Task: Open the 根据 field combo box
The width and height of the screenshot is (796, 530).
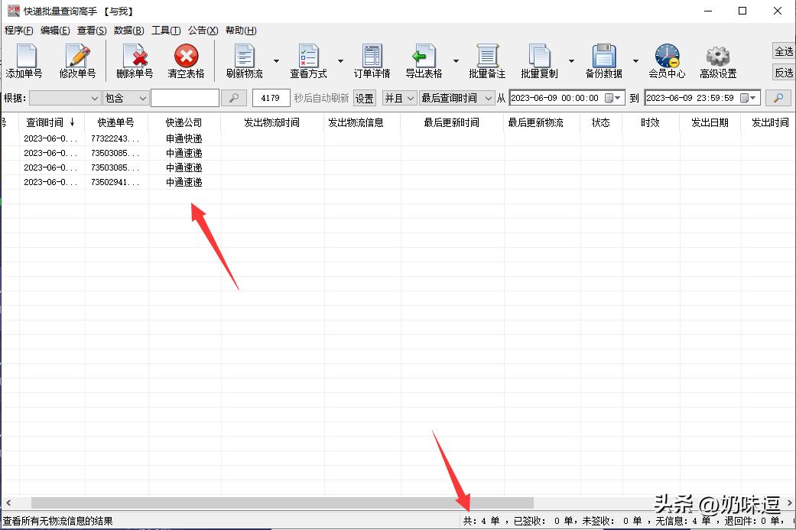Action: pos(64,98)
